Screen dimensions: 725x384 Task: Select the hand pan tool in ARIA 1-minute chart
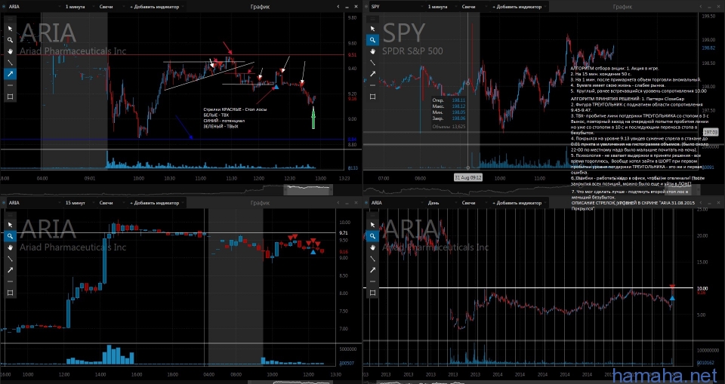pyautogui.click(x=10, y=51)
